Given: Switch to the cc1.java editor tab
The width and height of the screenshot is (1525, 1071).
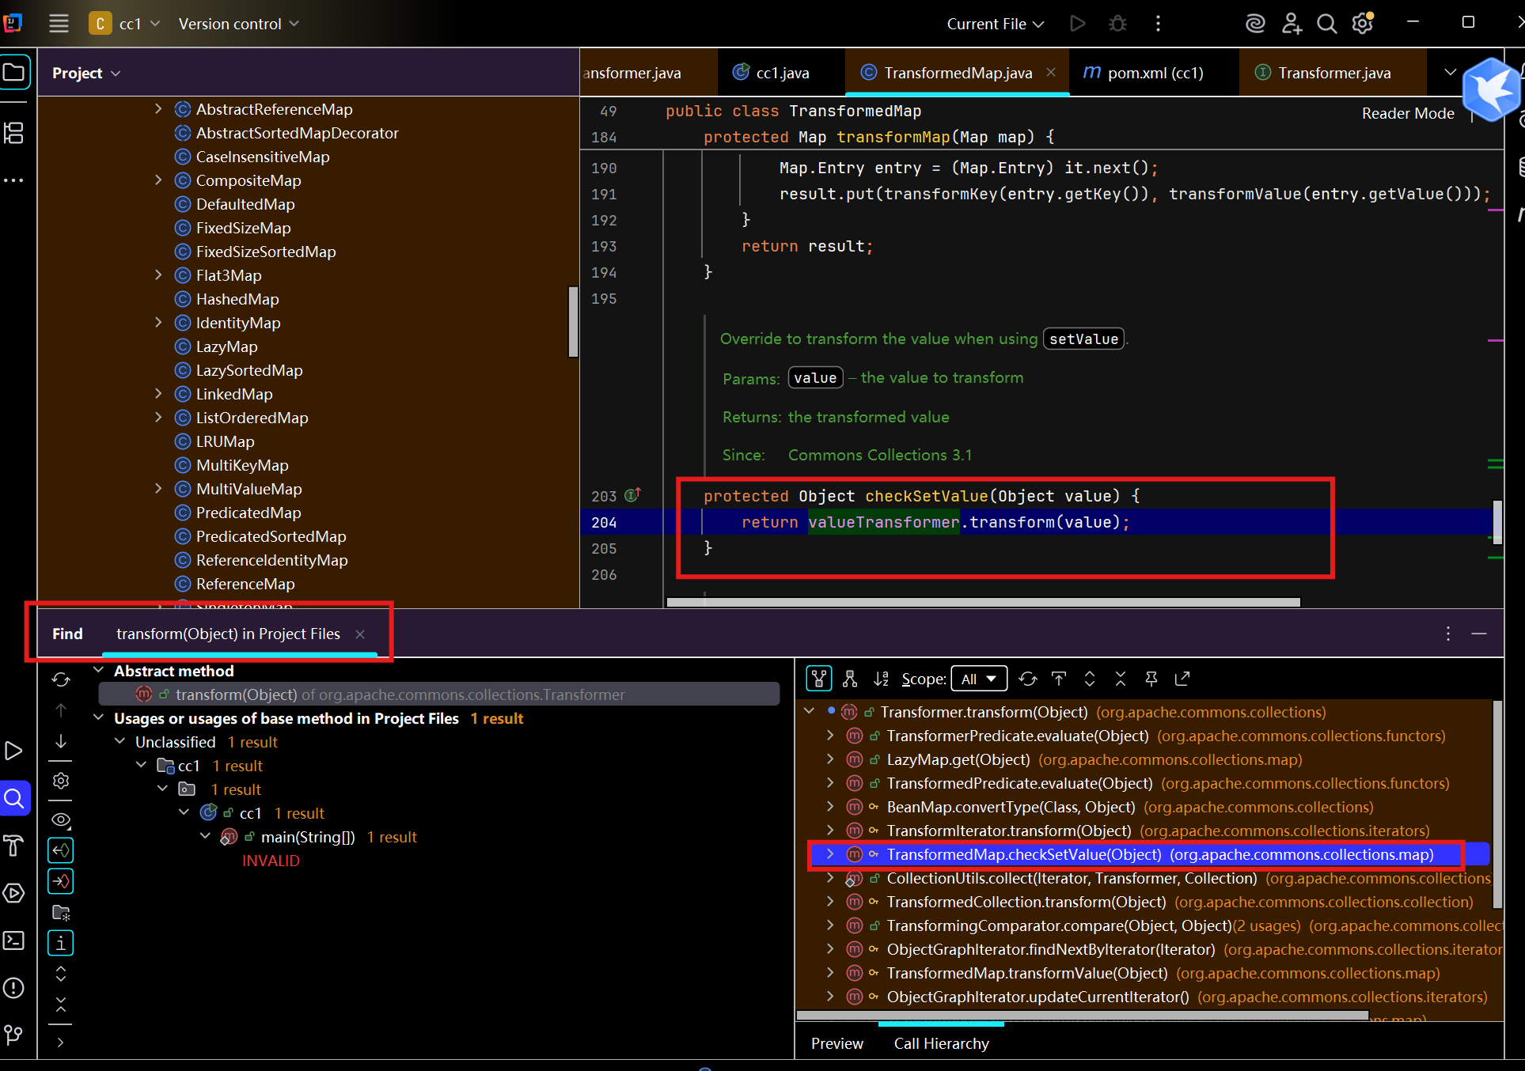Looking at the screenshot, I should pyautogui.click(x=781, y=73).
